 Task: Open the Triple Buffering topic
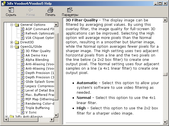click(x=38, y=108)
